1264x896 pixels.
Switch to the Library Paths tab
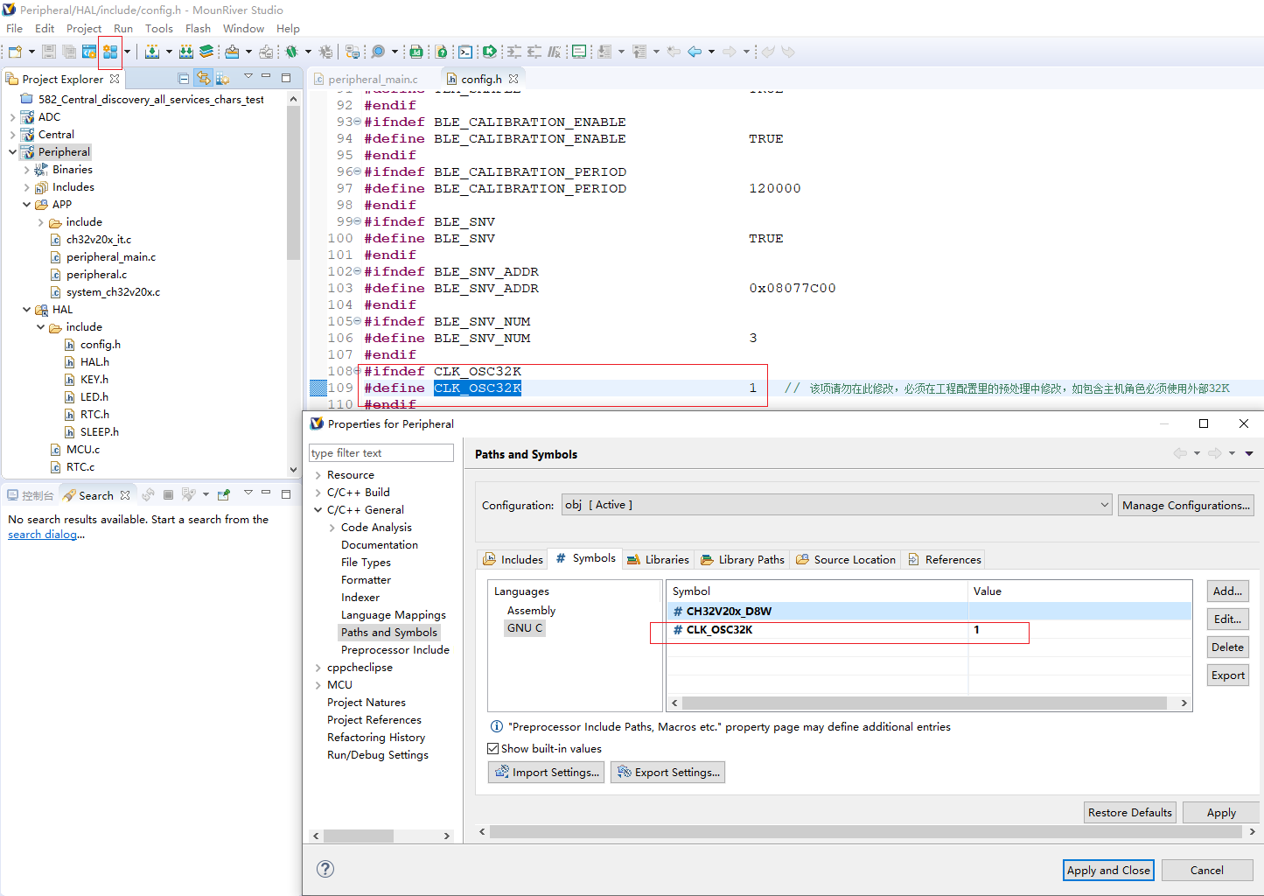point(743,559)
